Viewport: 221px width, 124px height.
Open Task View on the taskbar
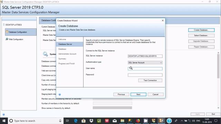click(67, 121)
